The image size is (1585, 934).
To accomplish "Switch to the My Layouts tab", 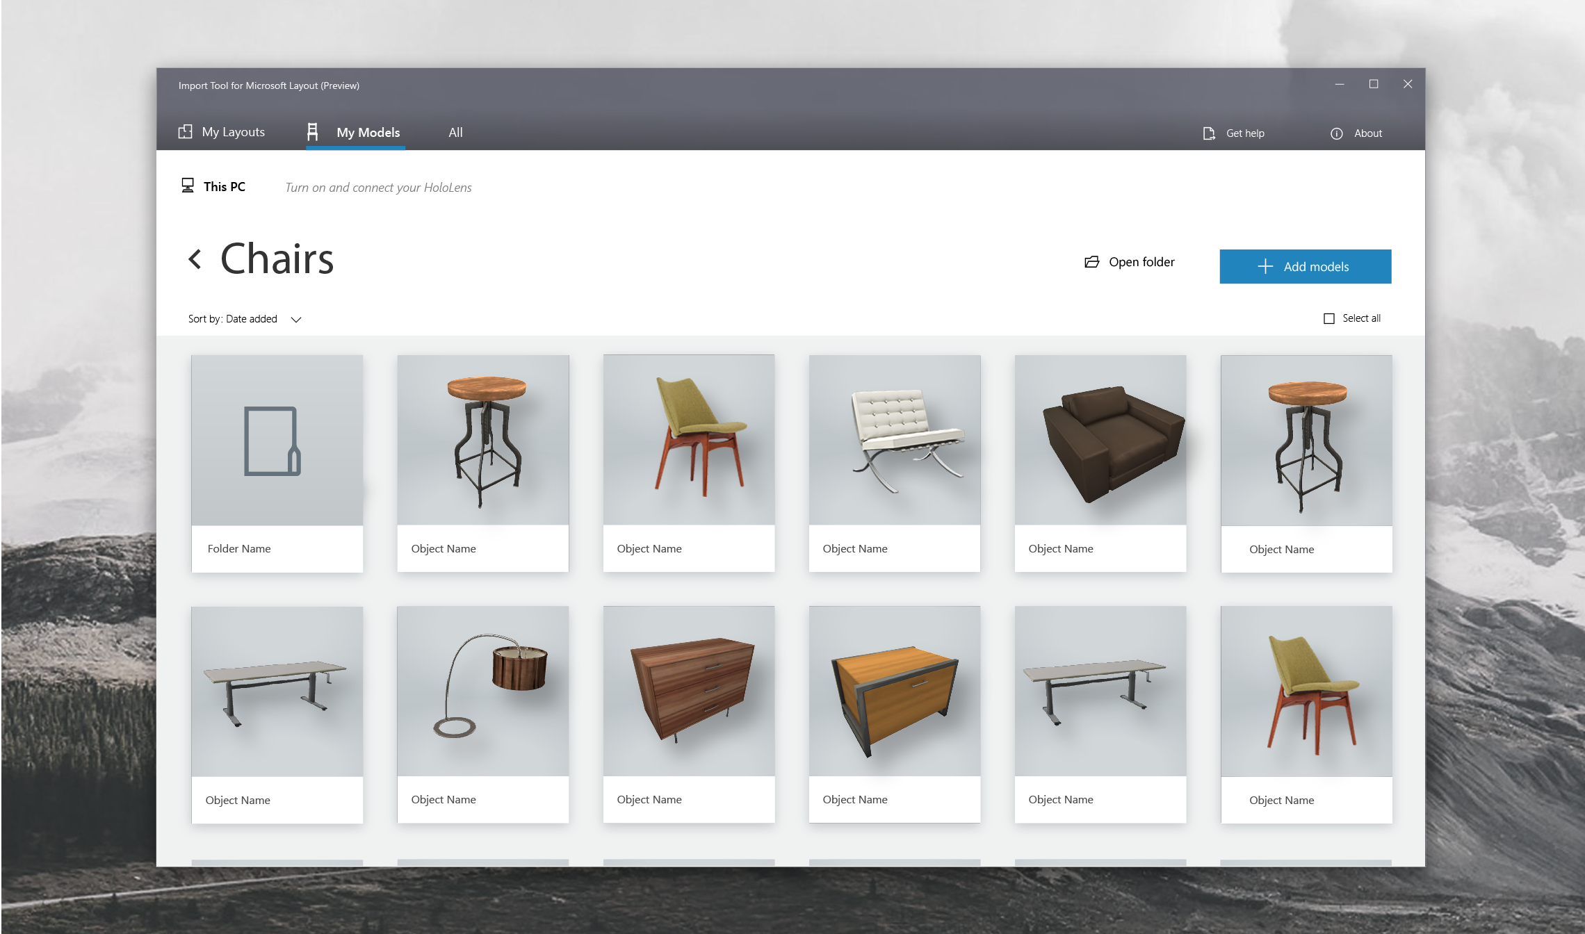I will coord(222,132).
